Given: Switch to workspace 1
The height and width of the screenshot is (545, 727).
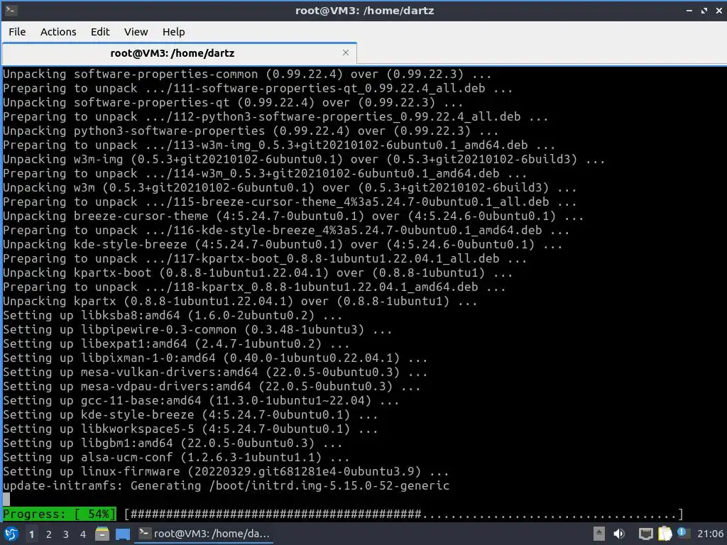Looking at the screenshot, I should coord(31,534).
